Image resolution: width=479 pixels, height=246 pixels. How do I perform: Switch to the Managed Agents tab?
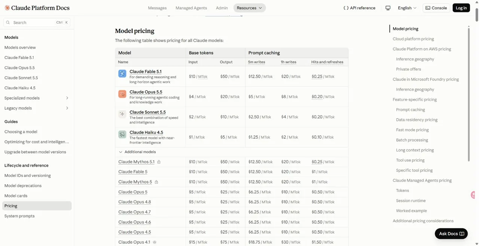pos(191,8)
